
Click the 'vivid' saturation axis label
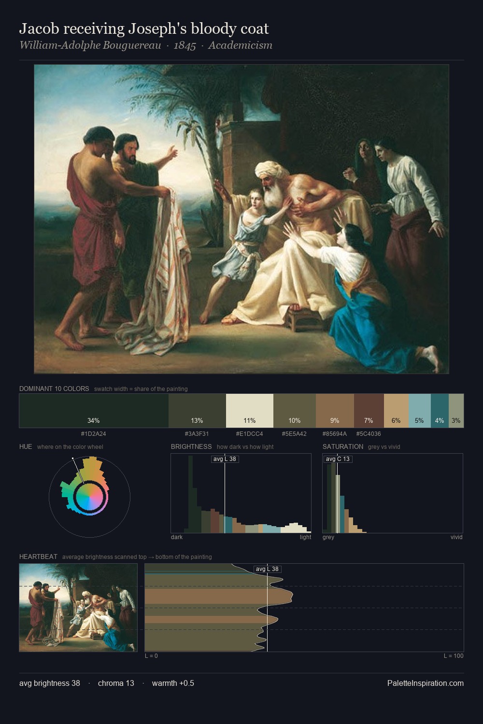coord(456,537)
